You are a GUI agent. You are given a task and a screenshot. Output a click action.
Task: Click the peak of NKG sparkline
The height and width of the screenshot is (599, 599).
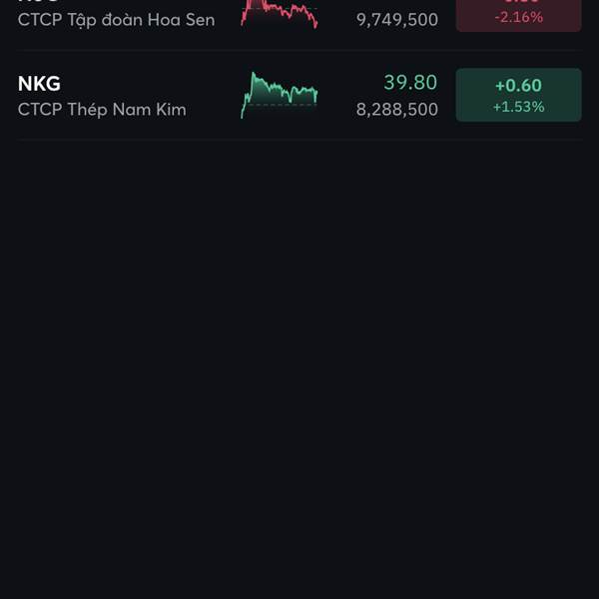point(253,73)
